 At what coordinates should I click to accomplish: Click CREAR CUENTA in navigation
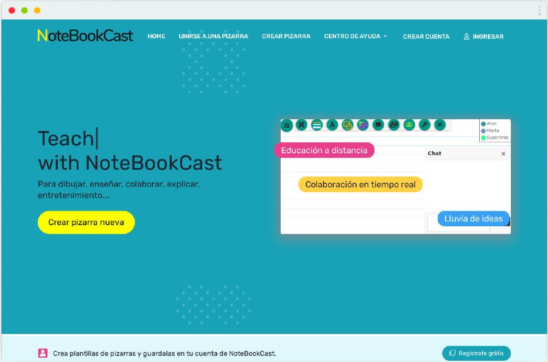pos(426,37)
